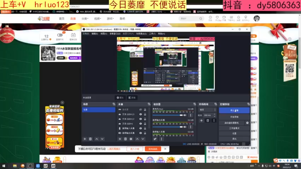Image resolution: width=301 pixels, height=169 pixels.
Task: Delete the selected scene with trash icon
Action: (90, 139)
